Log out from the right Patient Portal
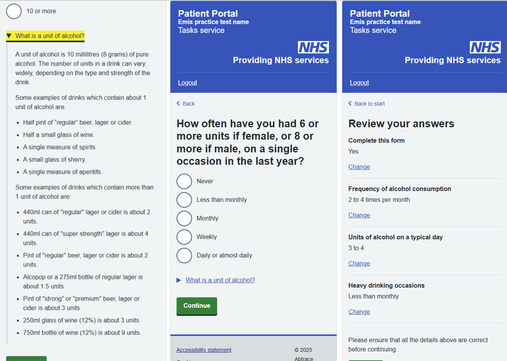The image size is (507, 361). 359,83
